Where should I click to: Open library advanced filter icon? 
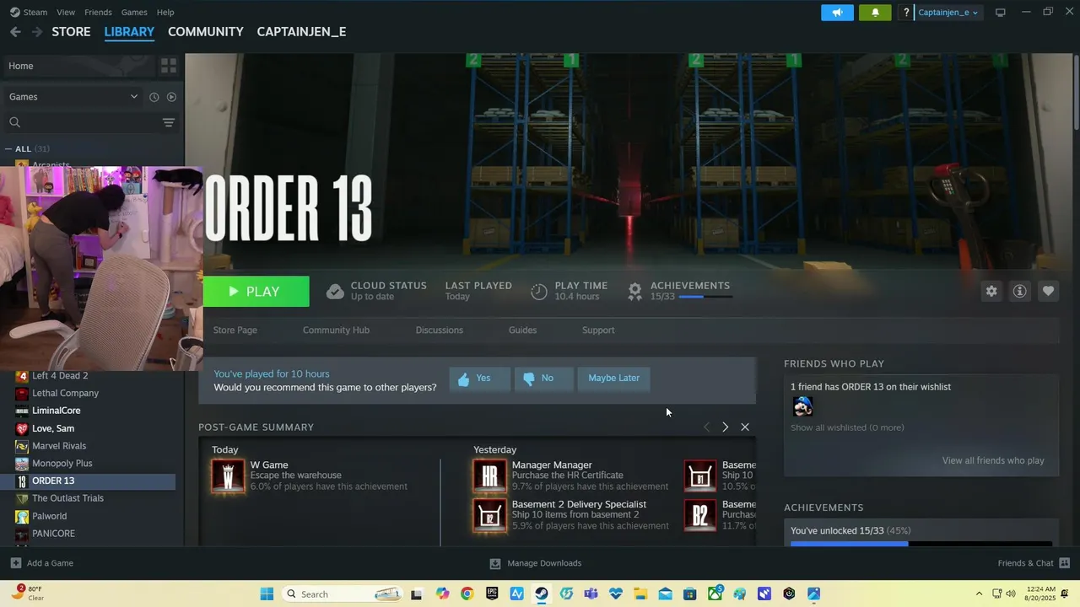point(169,123)
